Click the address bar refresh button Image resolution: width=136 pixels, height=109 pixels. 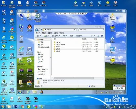[76, 30]
